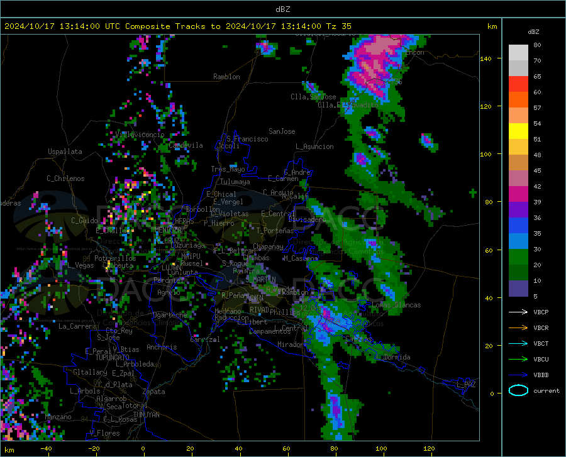Click the 'Anchoris' map label
This screenshot has height=457, width=566.
[162, 348]
